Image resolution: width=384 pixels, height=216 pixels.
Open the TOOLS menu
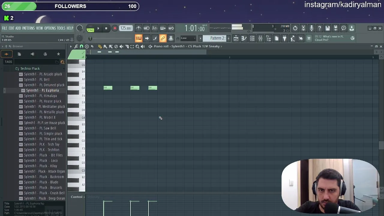pyautogui.click(x=61, y=28)
